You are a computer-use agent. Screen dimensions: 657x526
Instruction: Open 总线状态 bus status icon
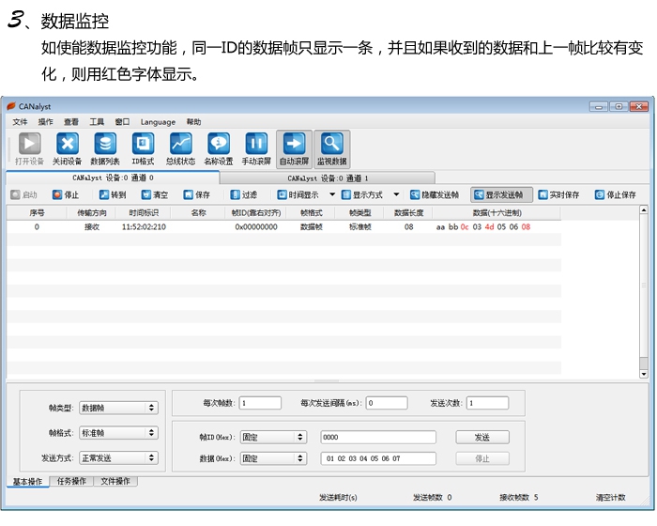coord(180,147)
